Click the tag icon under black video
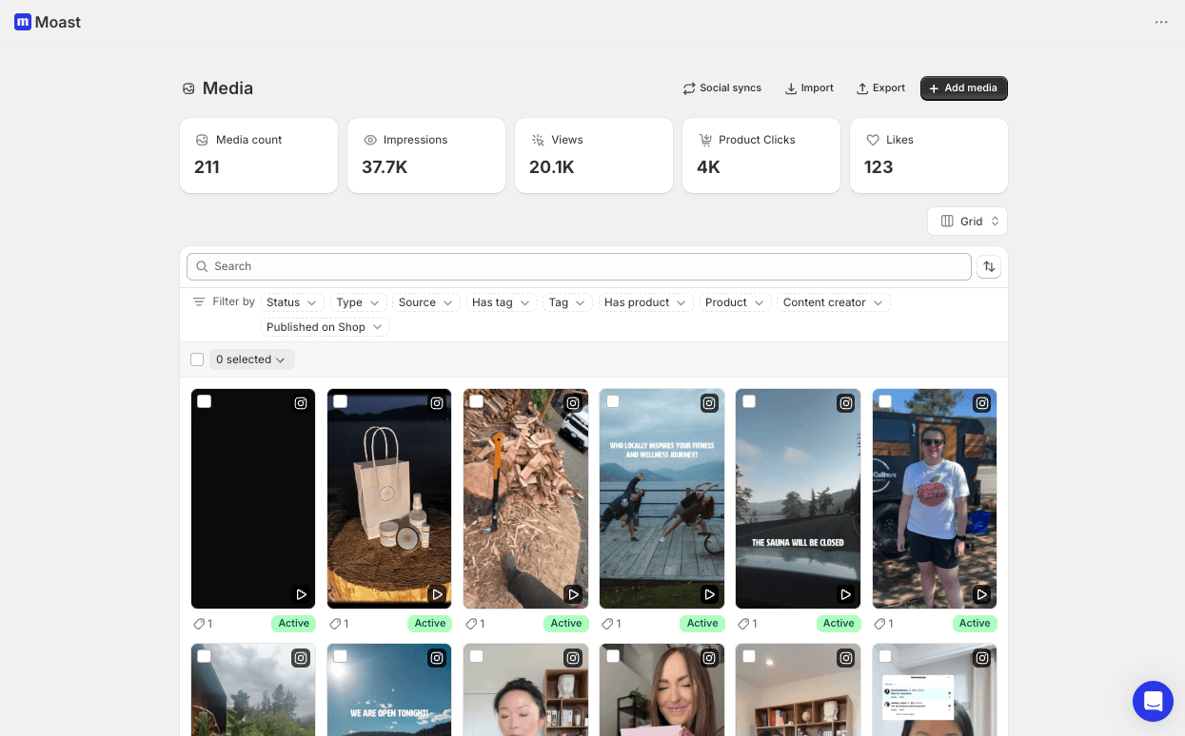The image size is (1185, 736). [199, 624]
